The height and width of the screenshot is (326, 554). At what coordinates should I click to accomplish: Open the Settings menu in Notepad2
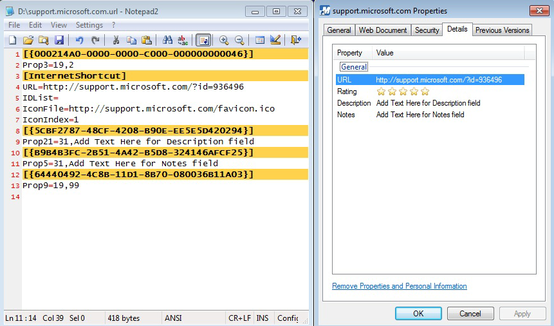[x=89, y=25]
